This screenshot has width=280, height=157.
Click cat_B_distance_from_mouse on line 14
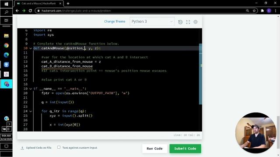(67, 66)
